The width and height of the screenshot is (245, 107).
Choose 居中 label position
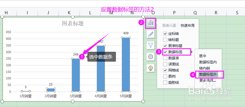[203, 56]
